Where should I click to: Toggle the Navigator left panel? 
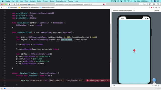point(150,4)
